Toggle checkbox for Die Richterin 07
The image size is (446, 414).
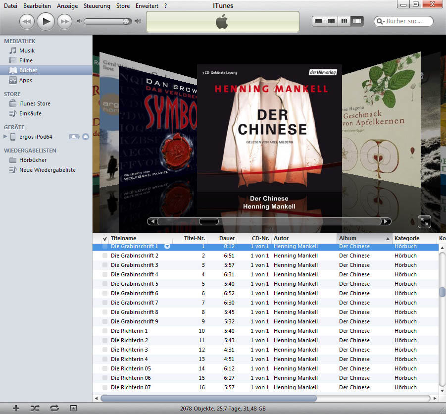coord(105,387)
